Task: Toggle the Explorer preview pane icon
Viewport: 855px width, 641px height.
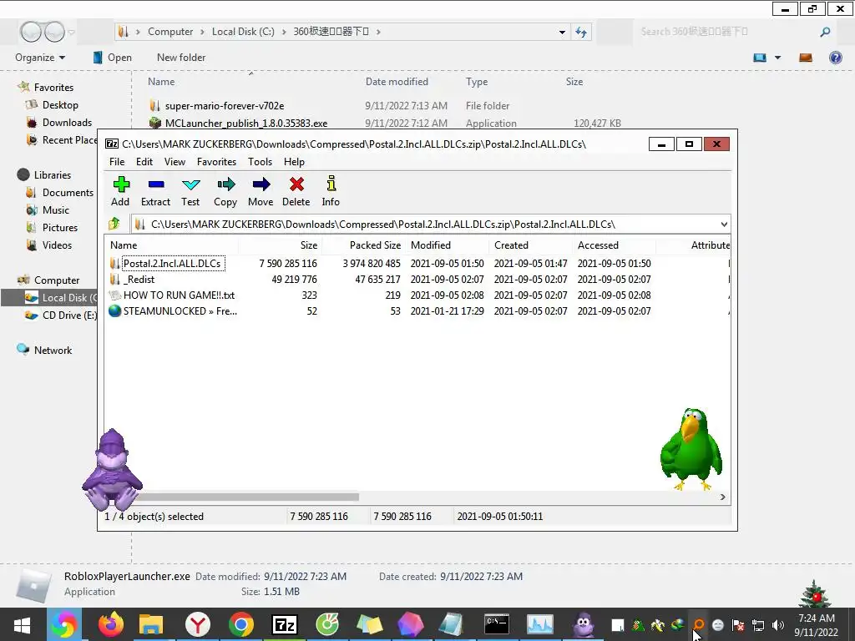Action: coord(806,58)
